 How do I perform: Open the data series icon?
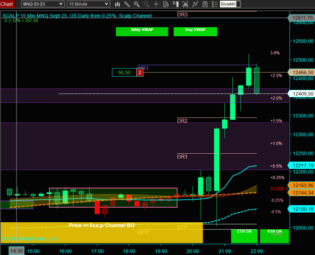pyautogui.click(x=185, y=4)
